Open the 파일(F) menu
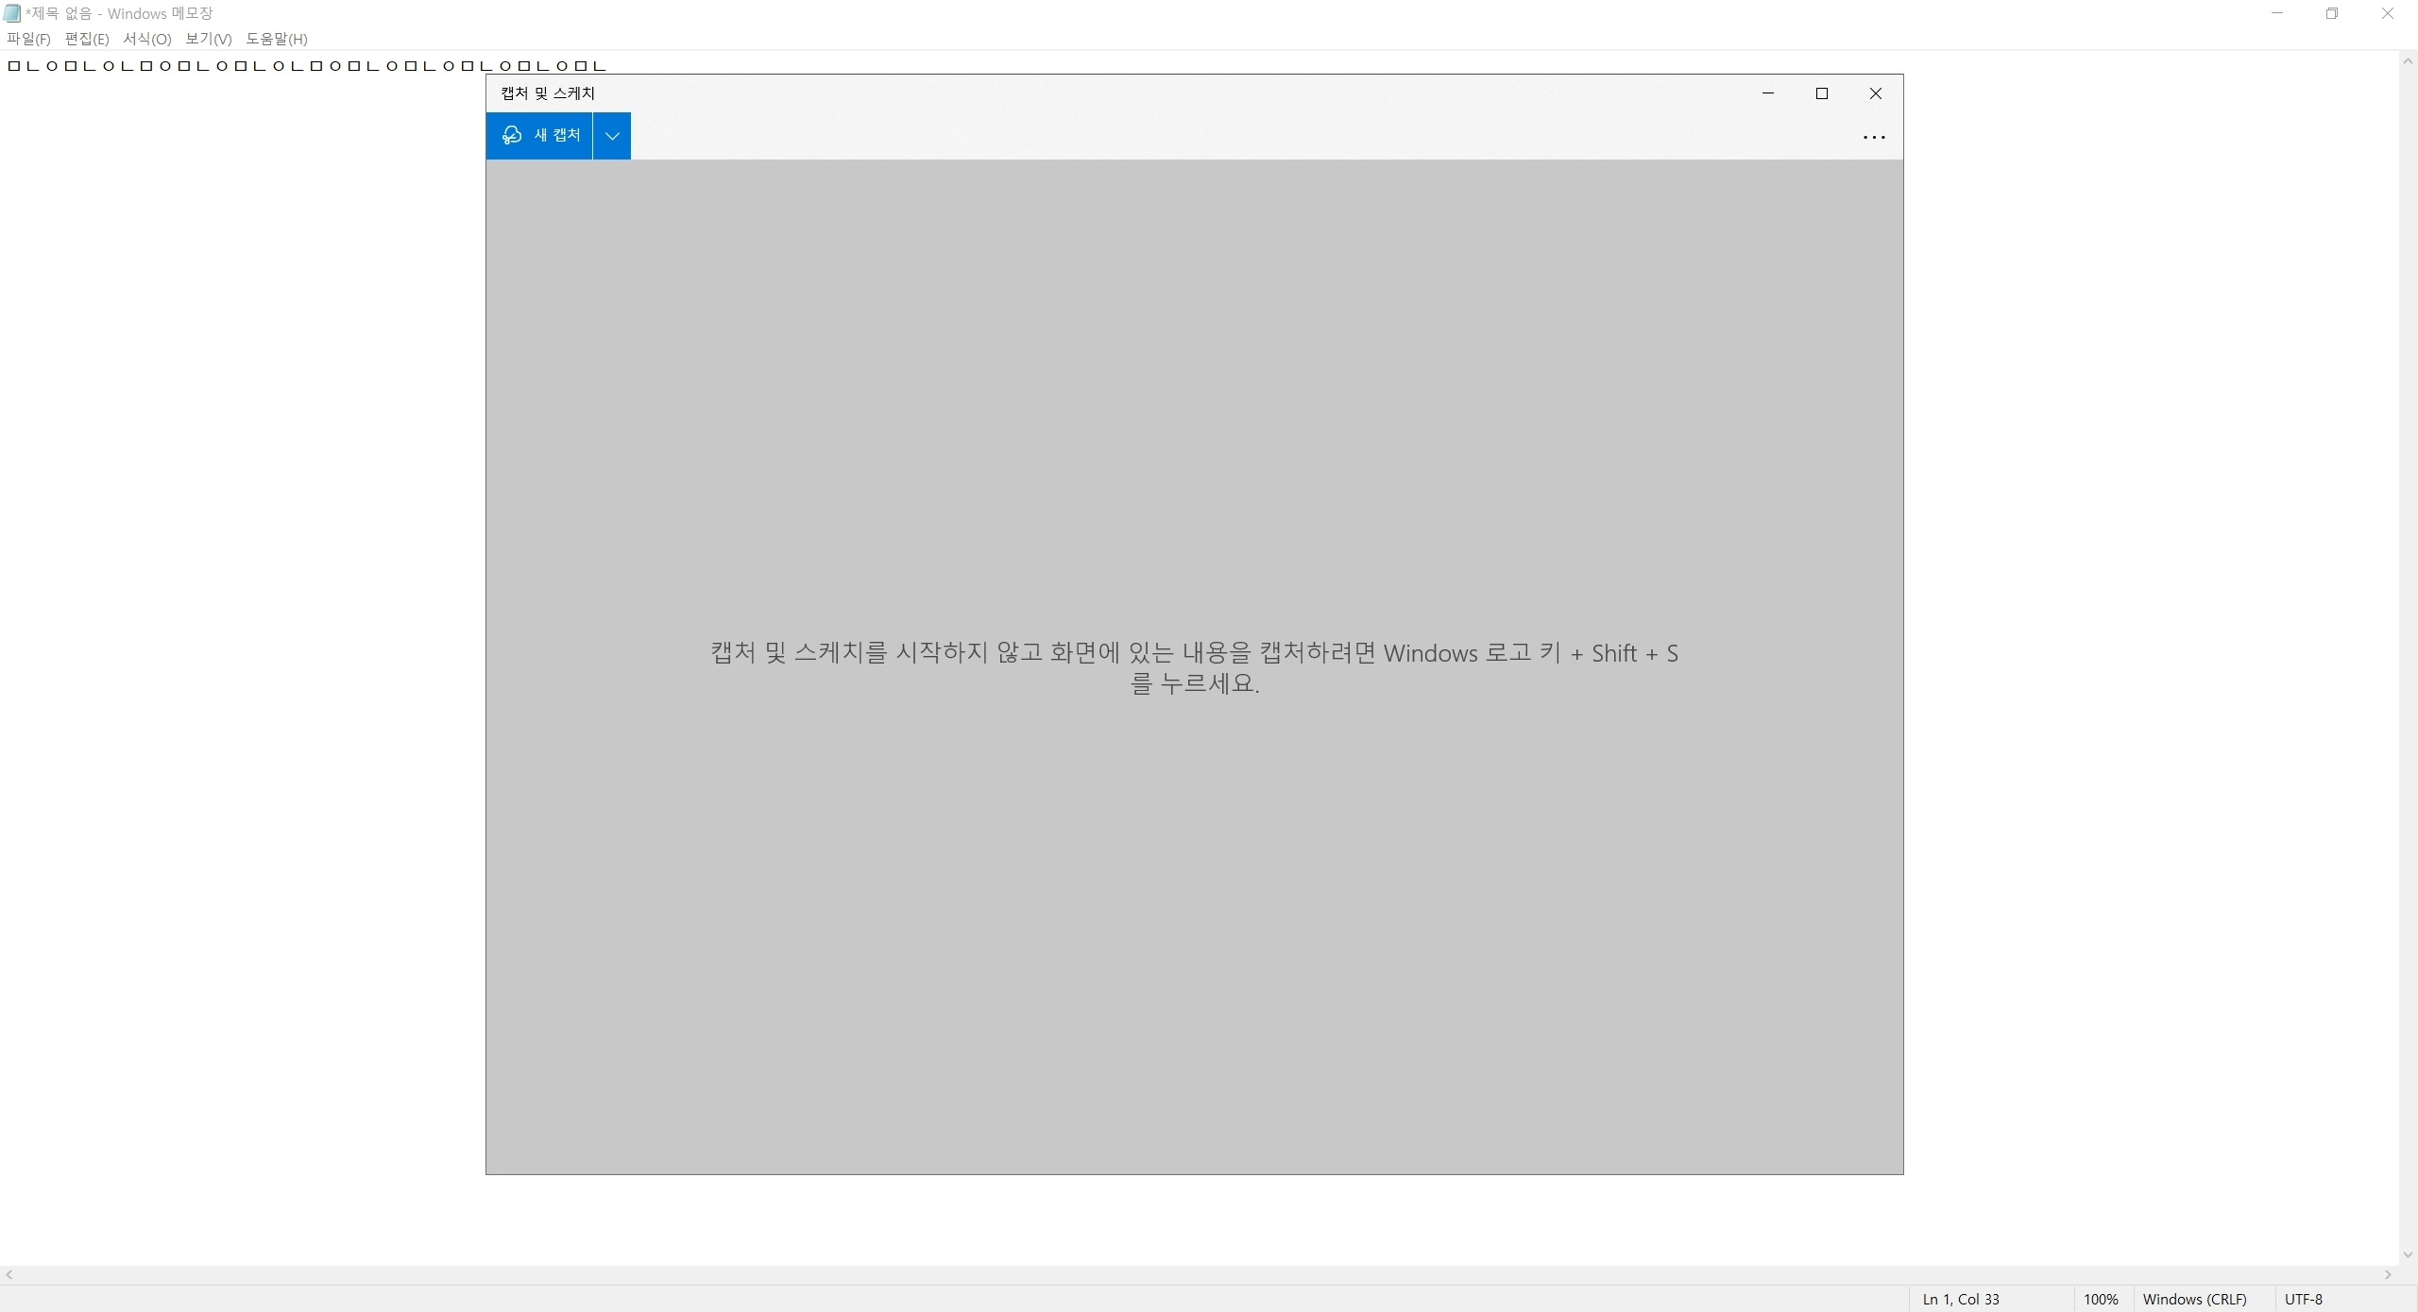 (28, 39)
